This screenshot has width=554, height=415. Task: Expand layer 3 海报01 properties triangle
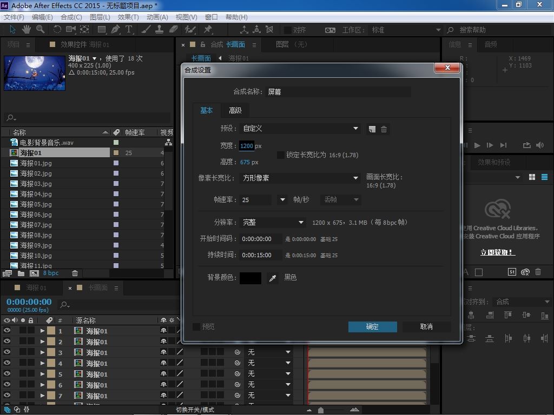click(x=42, y=352)
